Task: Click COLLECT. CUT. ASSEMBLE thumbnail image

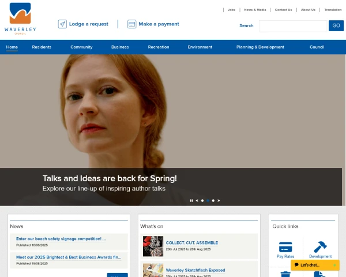Action: coord(153,246)
